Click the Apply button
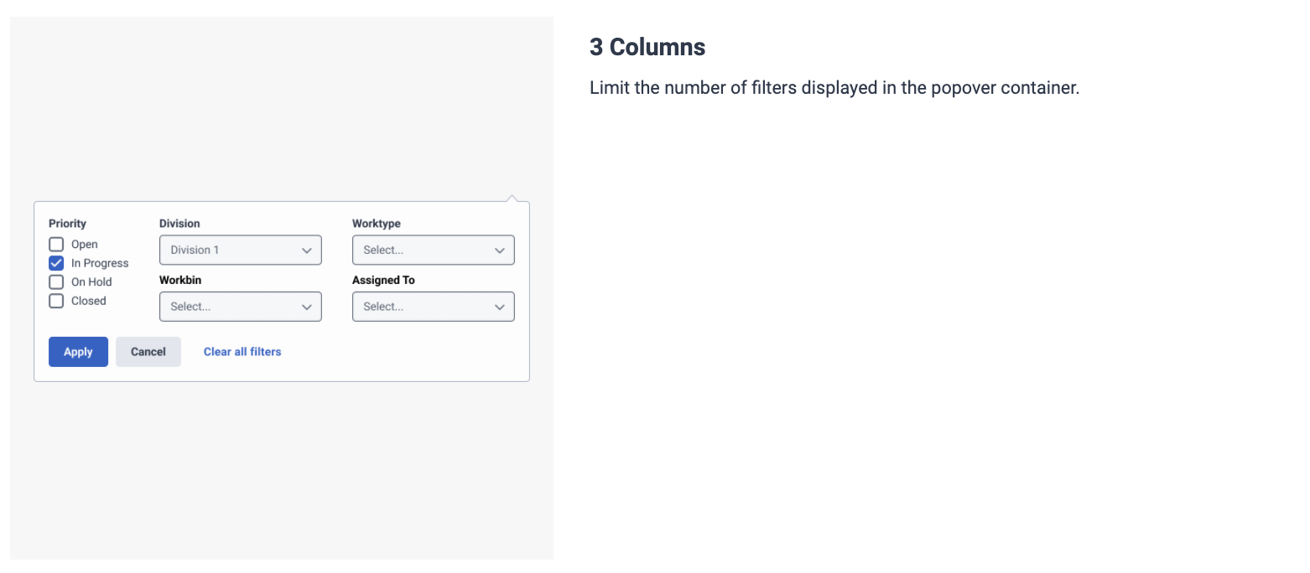This screenshot has height=573, width=1310. pyautogui.click(x=78, y=351)
